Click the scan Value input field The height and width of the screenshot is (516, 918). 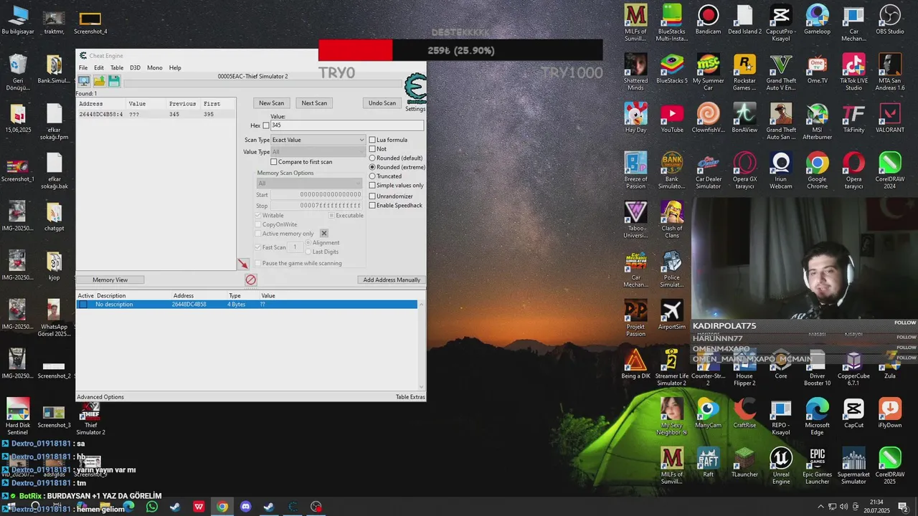click(346, 125)
